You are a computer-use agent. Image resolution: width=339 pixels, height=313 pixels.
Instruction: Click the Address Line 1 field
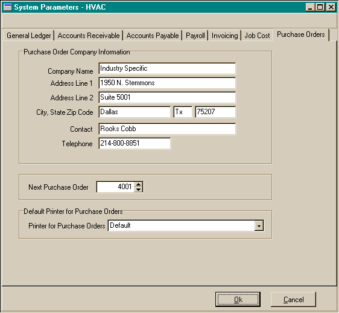tap(167, 83)
